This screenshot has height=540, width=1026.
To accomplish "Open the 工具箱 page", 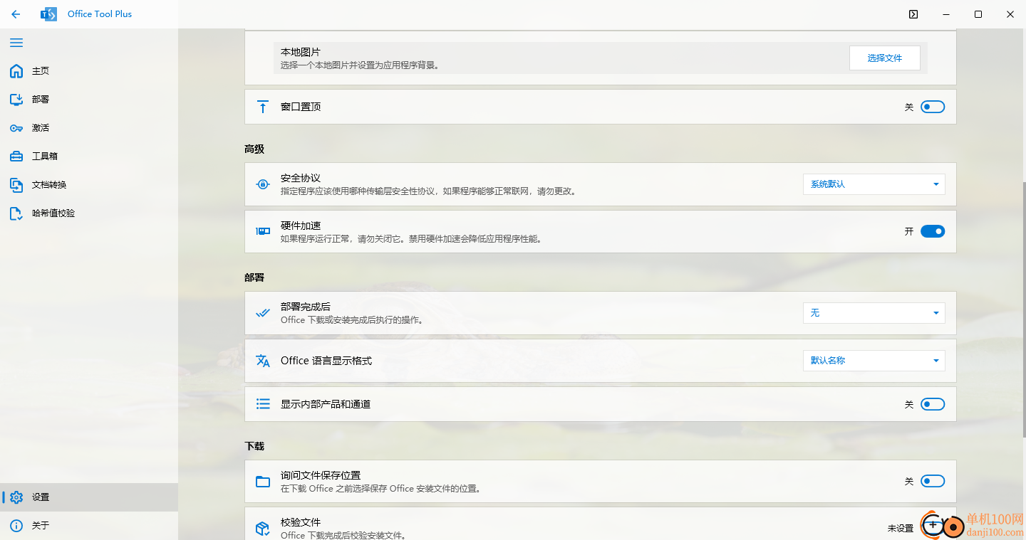I will (89, 157).
